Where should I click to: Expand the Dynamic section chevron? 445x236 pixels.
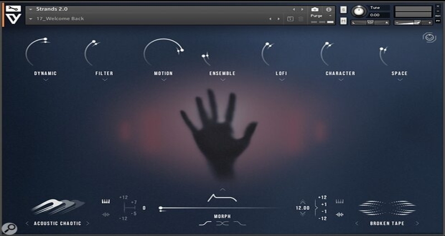tap(46, 80)
